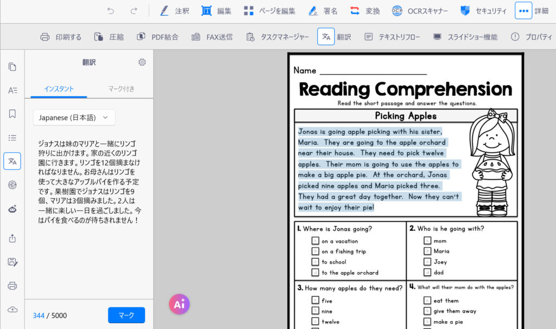
Task: Open the OCRスキャナー tool
Action: 420,11
